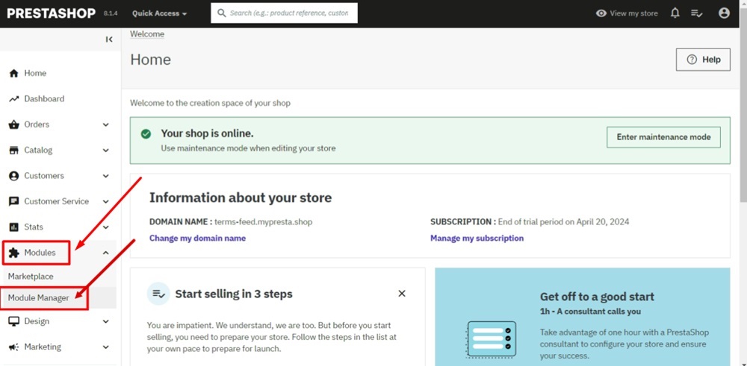Click the Modules puzzle icon

(14, 253)
